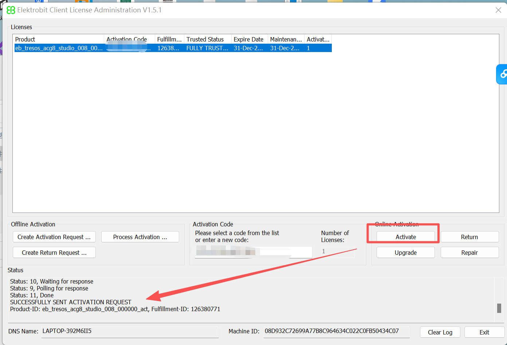
Task: Click the Clear Log button
Action: click(x=440, y=332)
